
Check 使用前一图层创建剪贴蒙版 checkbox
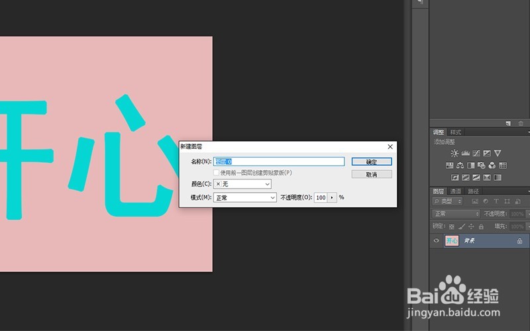coord(217,173)
